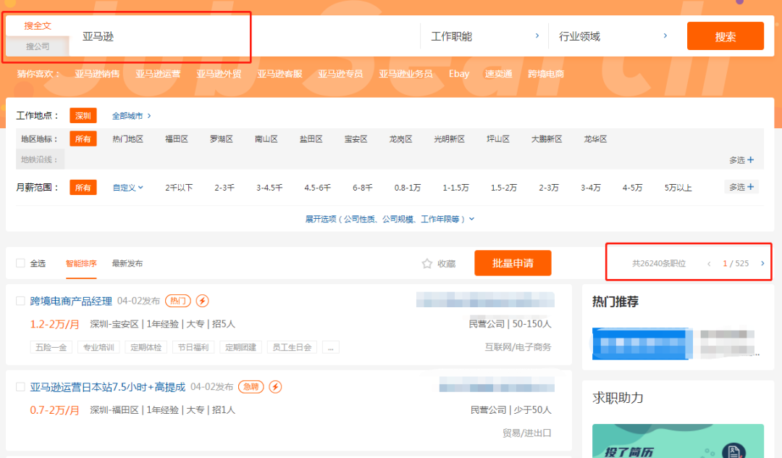Click the 热门 badge on first job
The image size is (782, 458).
[177, 301]
